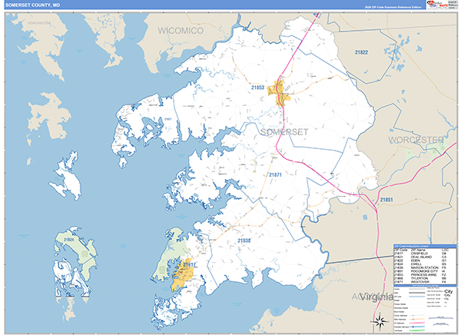Click the SOMERSET county label
The image size is (461, 335).
[x=284, y=132]
